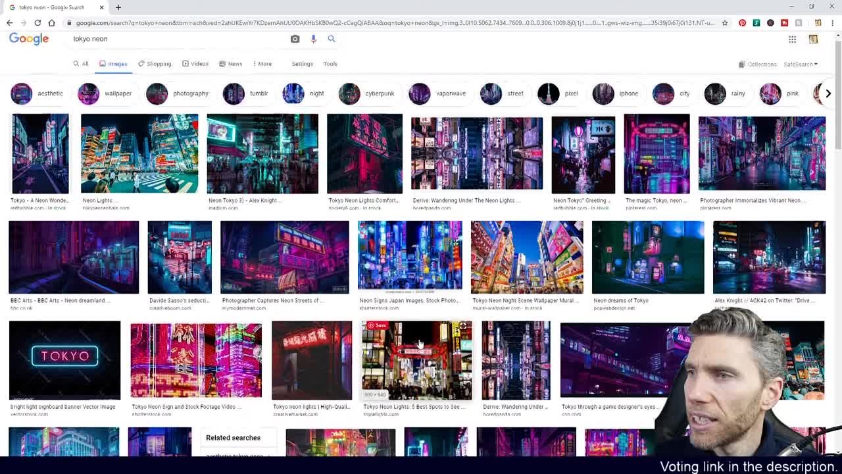The height and width of the screenshot is (474, 842).
Task: Bookmark this page with star icon
Action: click(725, 23)
